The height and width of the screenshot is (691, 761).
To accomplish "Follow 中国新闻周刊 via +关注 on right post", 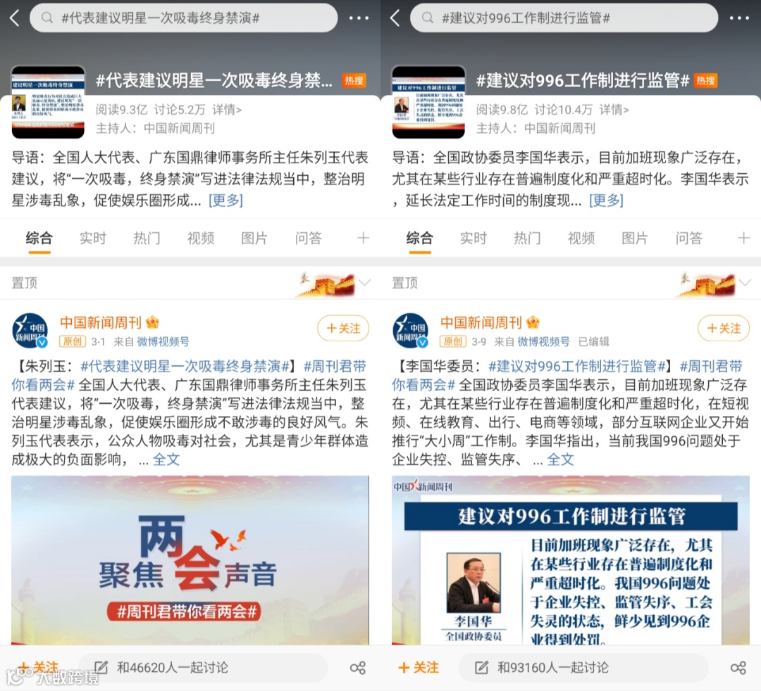I will point(724,329).
